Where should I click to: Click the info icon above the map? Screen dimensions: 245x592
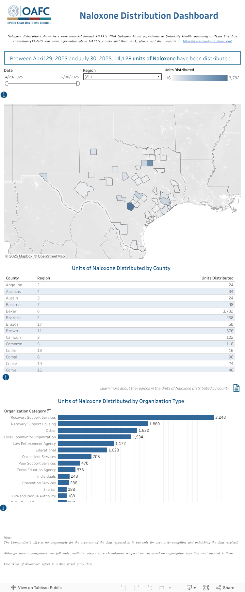coord(4,95)
